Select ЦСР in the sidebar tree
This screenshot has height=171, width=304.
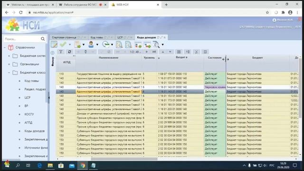(28, 97)
